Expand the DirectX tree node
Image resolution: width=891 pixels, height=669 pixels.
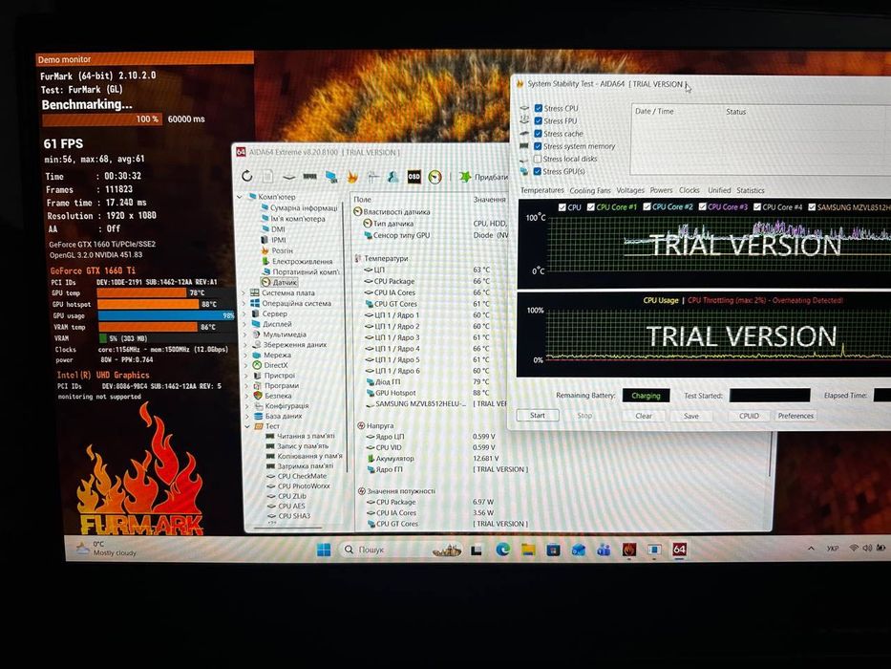246,365
